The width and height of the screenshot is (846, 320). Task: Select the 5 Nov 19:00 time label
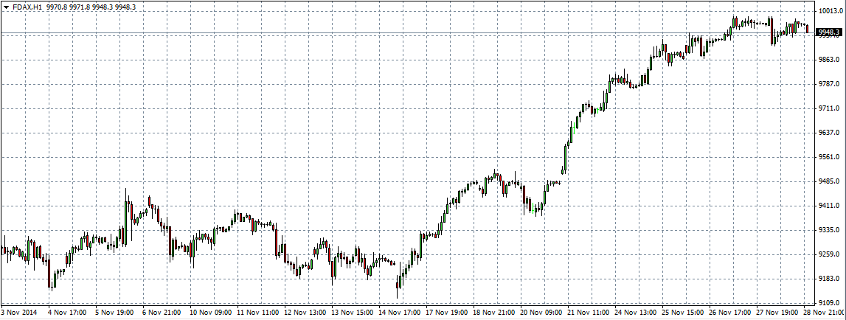coord(115,313)
